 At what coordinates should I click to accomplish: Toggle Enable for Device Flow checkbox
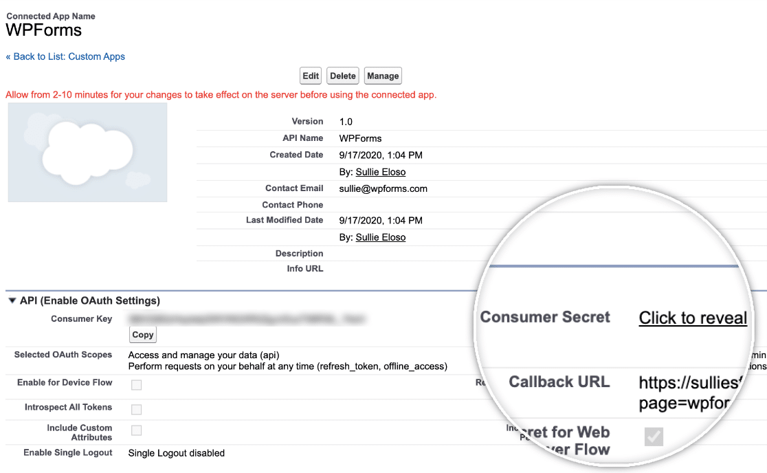[137, 385]
